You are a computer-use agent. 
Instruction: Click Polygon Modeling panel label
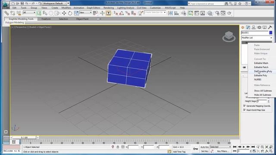click(14, 23)
